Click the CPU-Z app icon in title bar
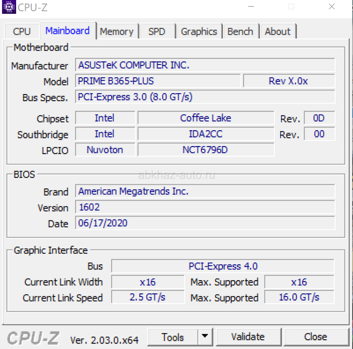The height and width of the screenshot is (349, 353). [x=9, y=7]
